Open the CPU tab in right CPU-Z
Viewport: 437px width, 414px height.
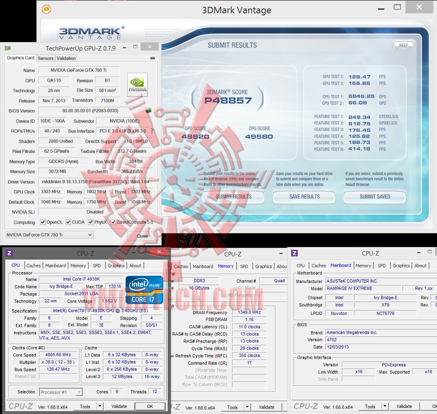click(301, 266)
